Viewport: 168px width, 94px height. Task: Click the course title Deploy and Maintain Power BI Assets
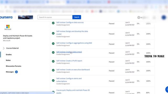[18, 37]
